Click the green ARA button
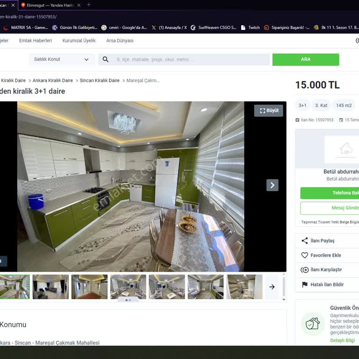This screenshot has height=359, width=359. 306,59
